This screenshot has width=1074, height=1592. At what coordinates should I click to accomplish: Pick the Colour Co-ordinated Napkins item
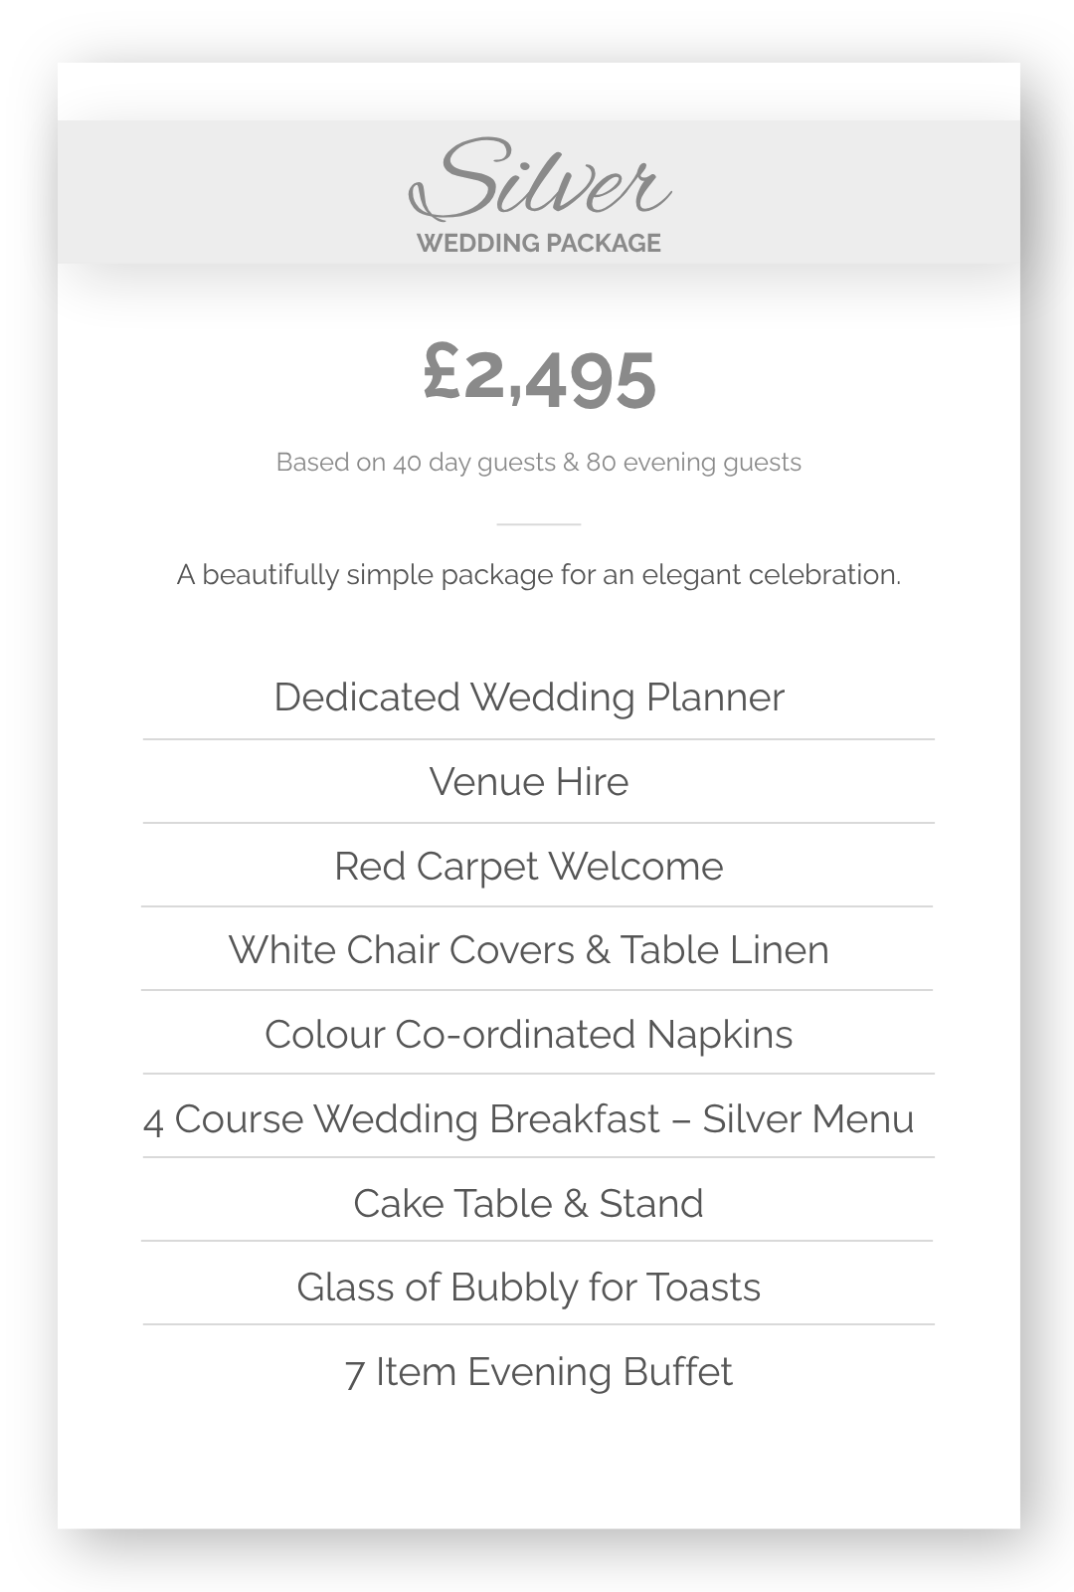(529, 1035)
